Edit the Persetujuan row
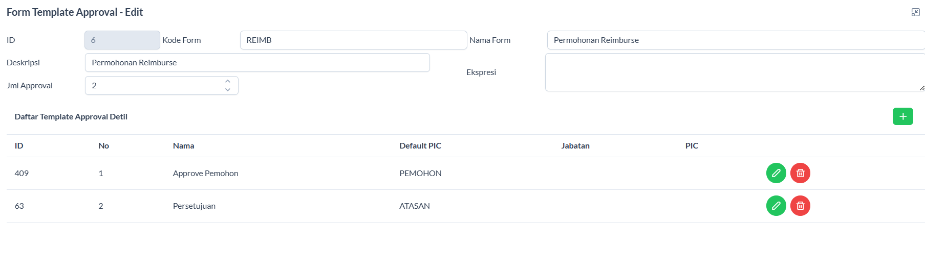This screenshot has width=925, height=271. point(776,206)
